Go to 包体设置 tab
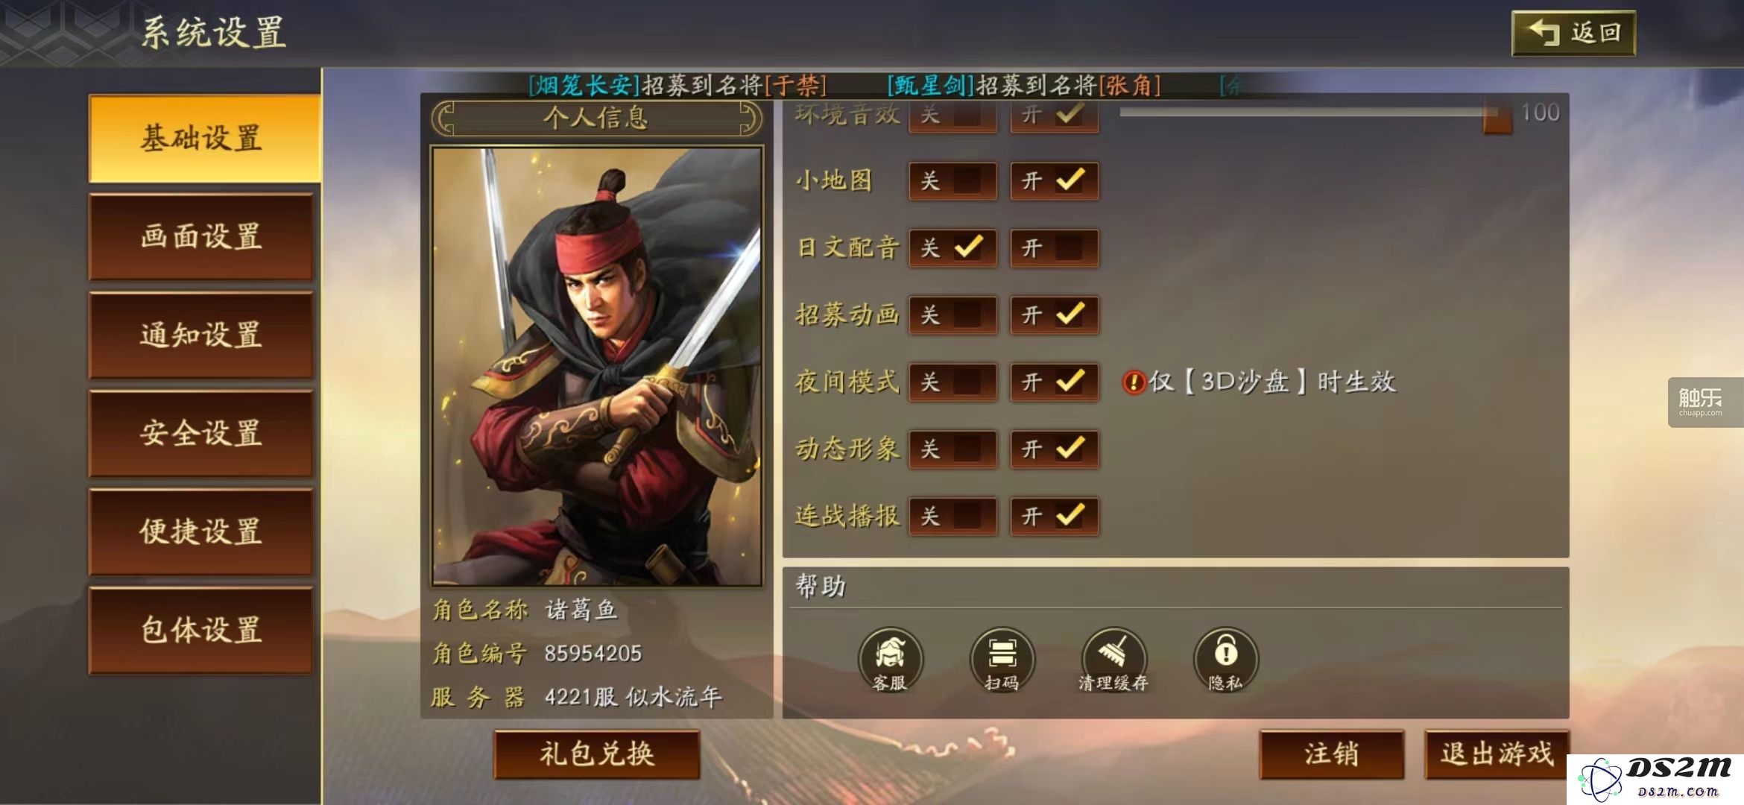This screenshot has height=805, width=1744. tap(201, 631)
